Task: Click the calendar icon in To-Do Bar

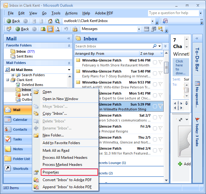Action: tap(197, 83)
